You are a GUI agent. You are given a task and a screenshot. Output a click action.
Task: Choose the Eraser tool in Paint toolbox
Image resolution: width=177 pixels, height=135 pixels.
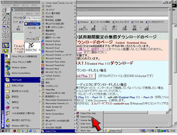click(x=4, y=14)
